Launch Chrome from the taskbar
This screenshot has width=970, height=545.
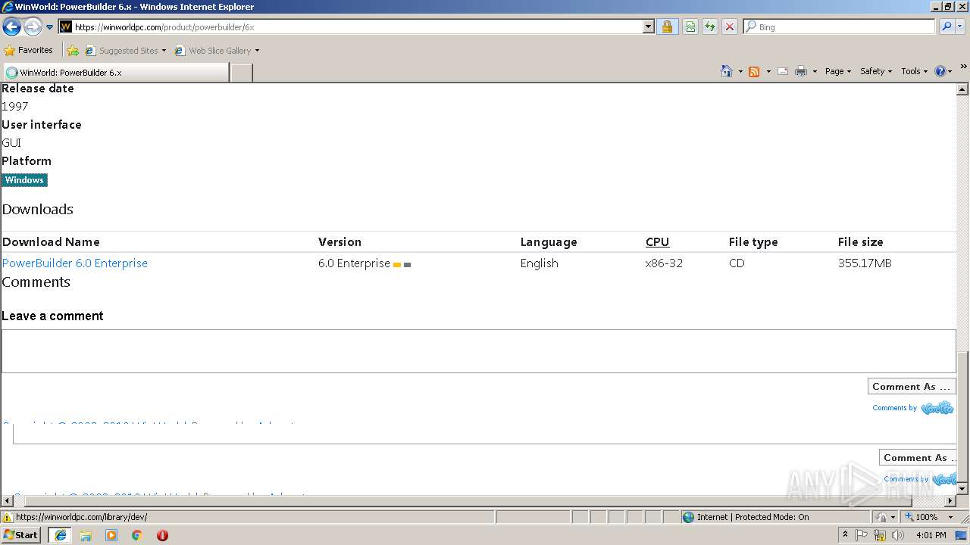pyautogui.click(x=137, y=535)
